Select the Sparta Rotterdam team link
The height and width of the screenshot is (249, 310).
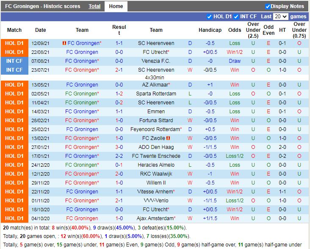[x=156, y=94]
